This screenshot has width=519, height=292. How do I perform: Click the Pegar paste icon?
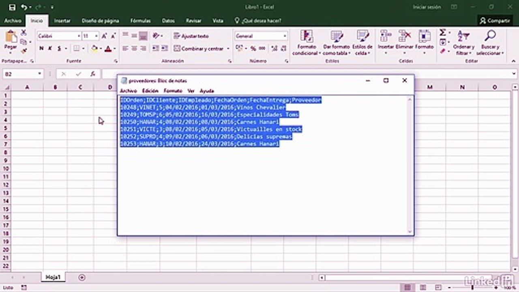click(x=11, y=37)
